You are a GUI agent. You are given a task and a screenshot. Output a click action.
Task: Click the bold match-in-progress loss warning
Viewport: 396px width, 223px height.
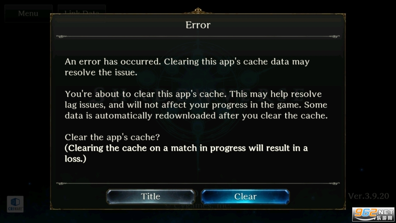186,153
